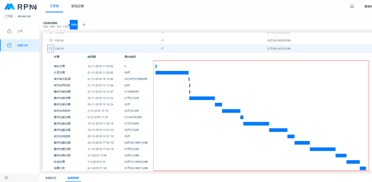Switch to the 流程发现 bottom tab
This screenshot has width=372, height=182.
coord(51,178)
